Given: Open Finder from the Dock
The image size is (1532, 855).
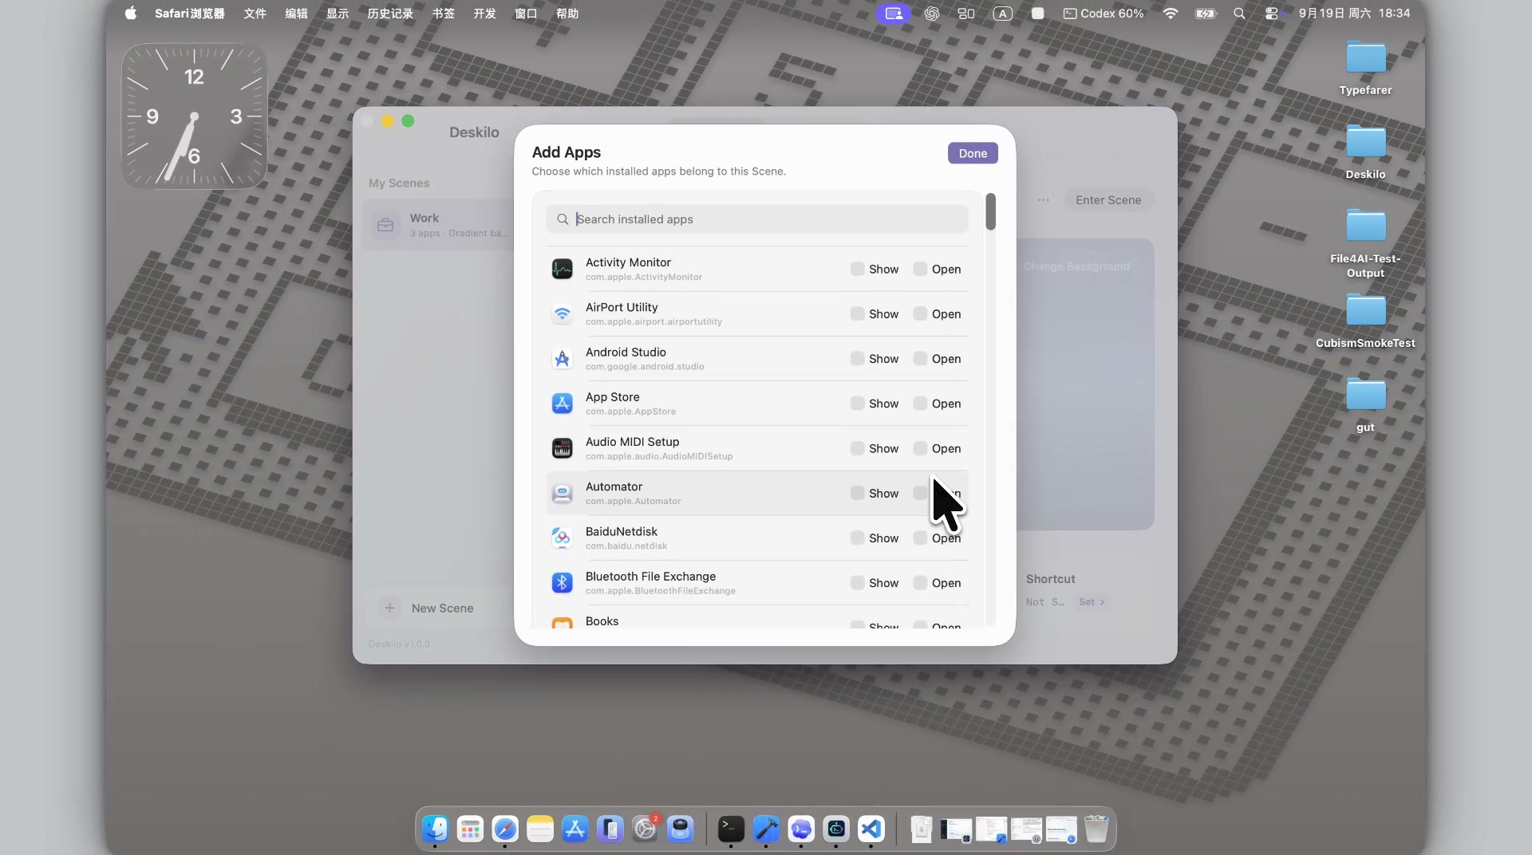Looking at the screenshot, I should click(x=435, y=829).
